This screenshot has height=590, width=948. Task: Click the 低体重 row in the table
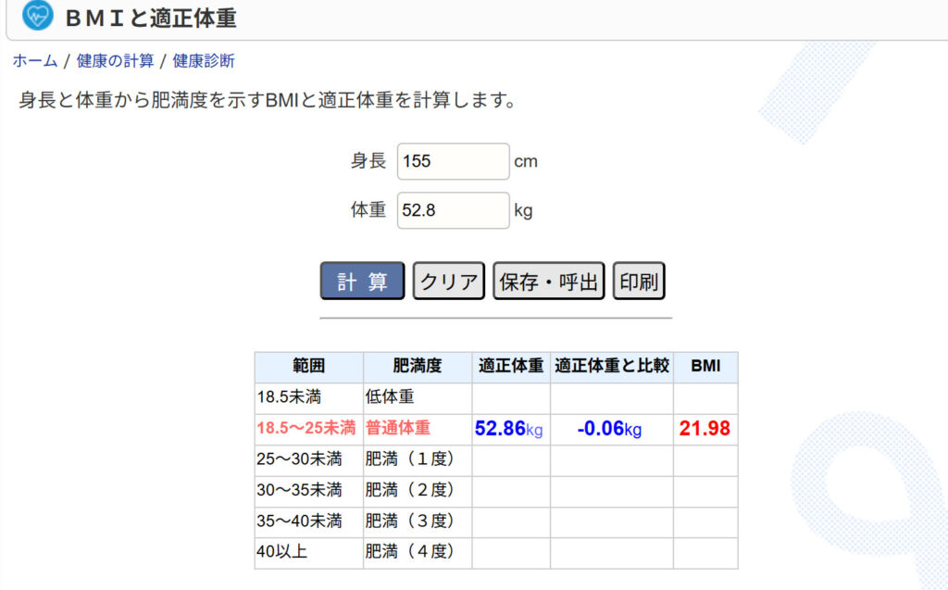(x=389, y=398)
